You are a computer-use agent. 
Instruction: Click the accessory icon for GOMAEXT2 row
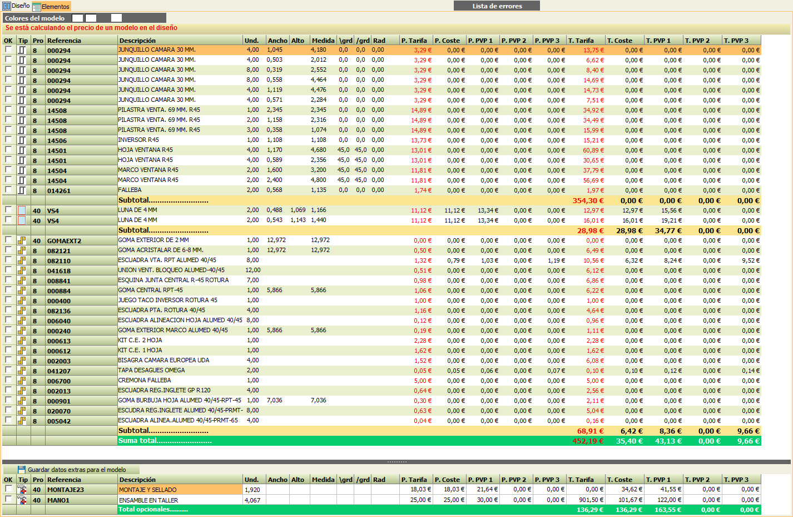(22, 240)
